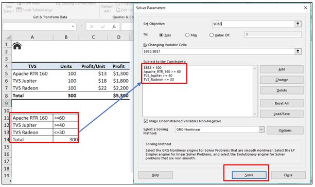Image resolution: width=315 pixels, height=187 pixels.
Task: Click constraints list scroll down arrow
Action: 255,114
